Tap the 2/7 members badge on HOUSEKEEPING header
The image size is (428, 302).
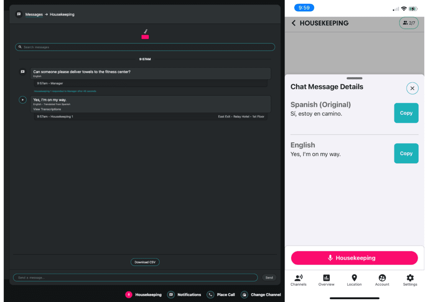[x=409, y=23]
